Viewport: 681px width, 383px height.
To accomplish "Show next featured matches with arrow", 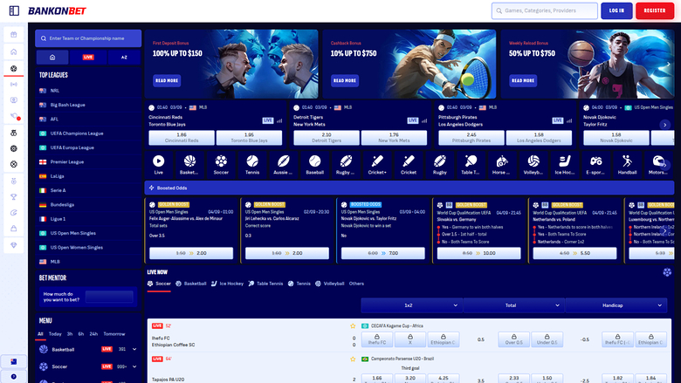I will pyautogui.click(x=664, y=125).
